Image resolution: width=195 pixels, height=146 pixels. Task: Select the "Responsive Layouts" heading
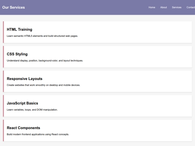25,79
